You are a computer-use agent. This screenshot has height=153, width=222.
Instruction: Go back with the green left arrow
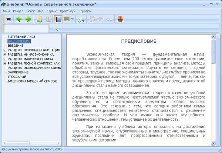click(19, 19)
